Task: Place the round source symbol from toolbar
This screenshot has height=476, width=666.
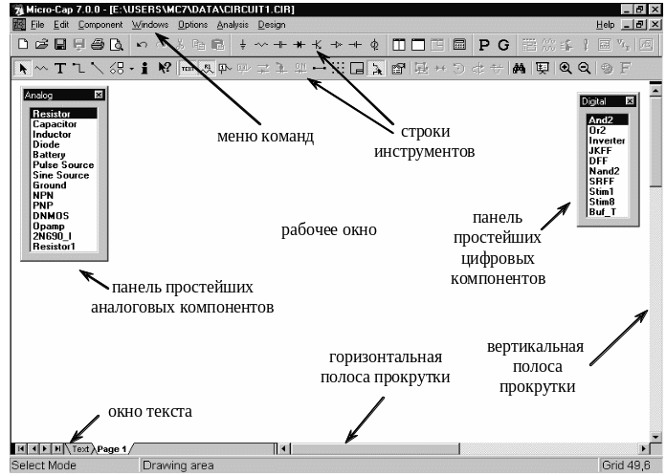Action: point(374,44)
